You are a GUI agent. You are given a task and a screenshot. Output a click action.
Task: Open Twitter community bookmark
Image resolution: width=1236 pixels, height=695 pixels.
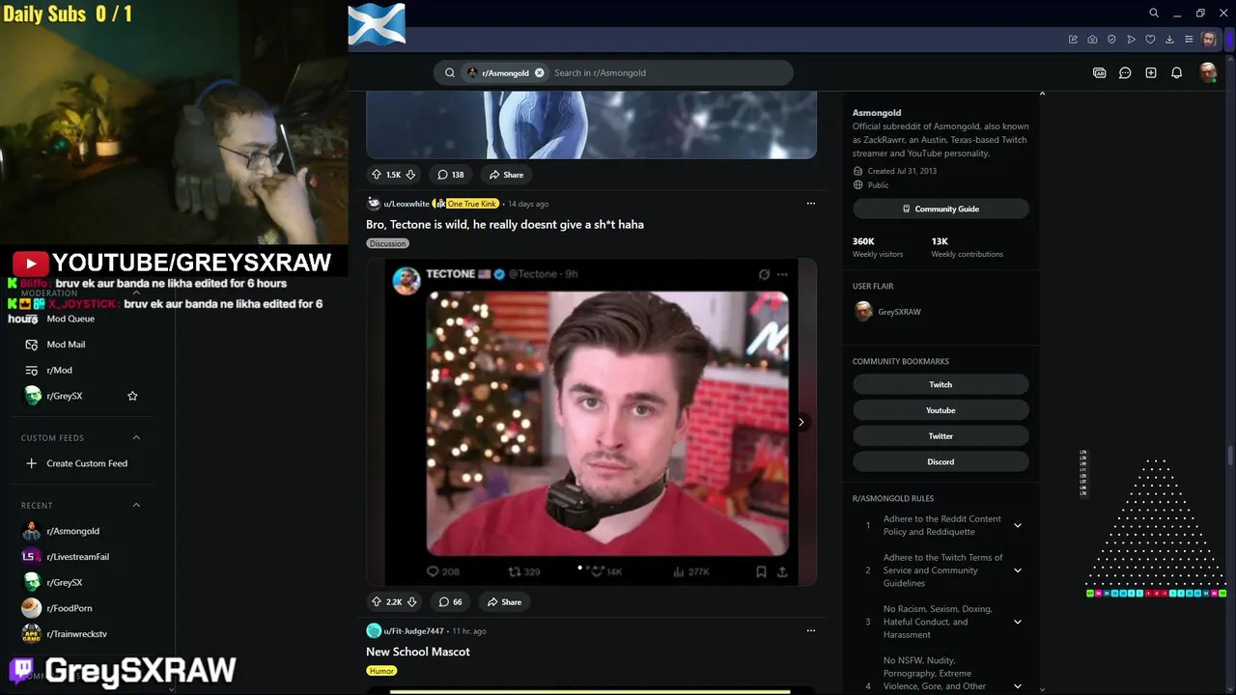click(x=941, y=436)
